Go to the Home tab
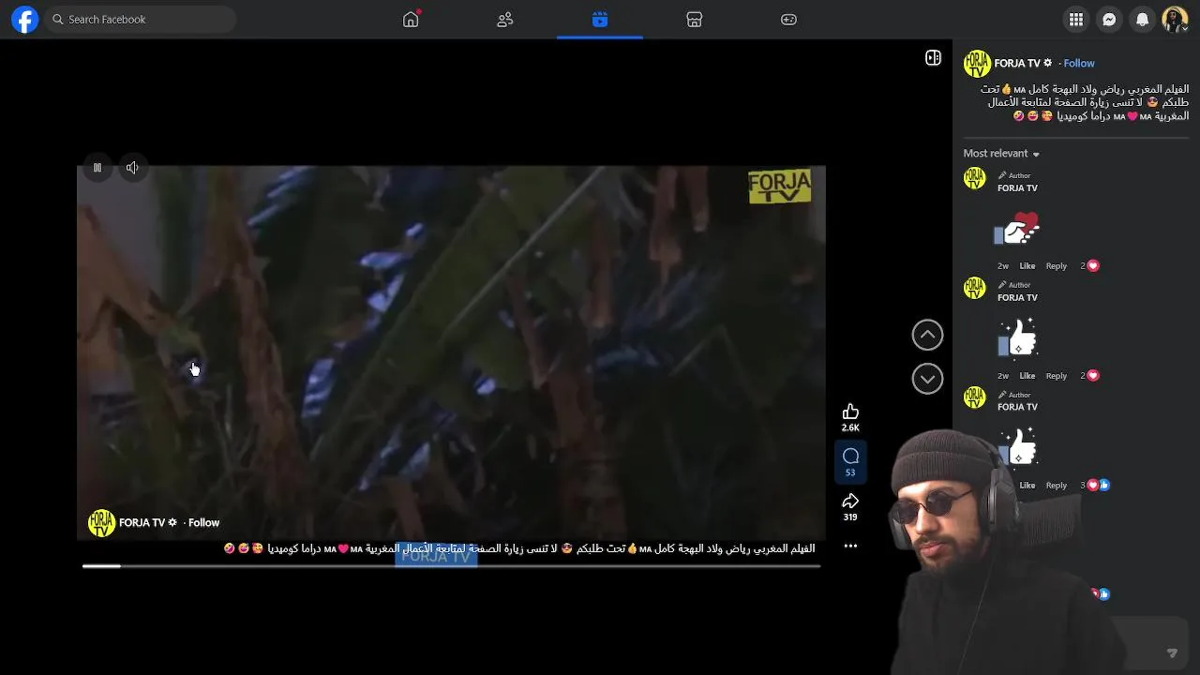 coord(411,19)
